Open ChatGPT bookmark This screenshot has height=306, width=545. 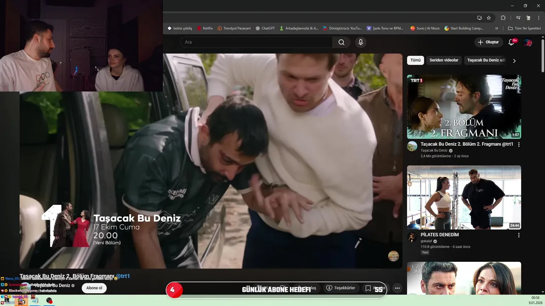pos(265,28)
